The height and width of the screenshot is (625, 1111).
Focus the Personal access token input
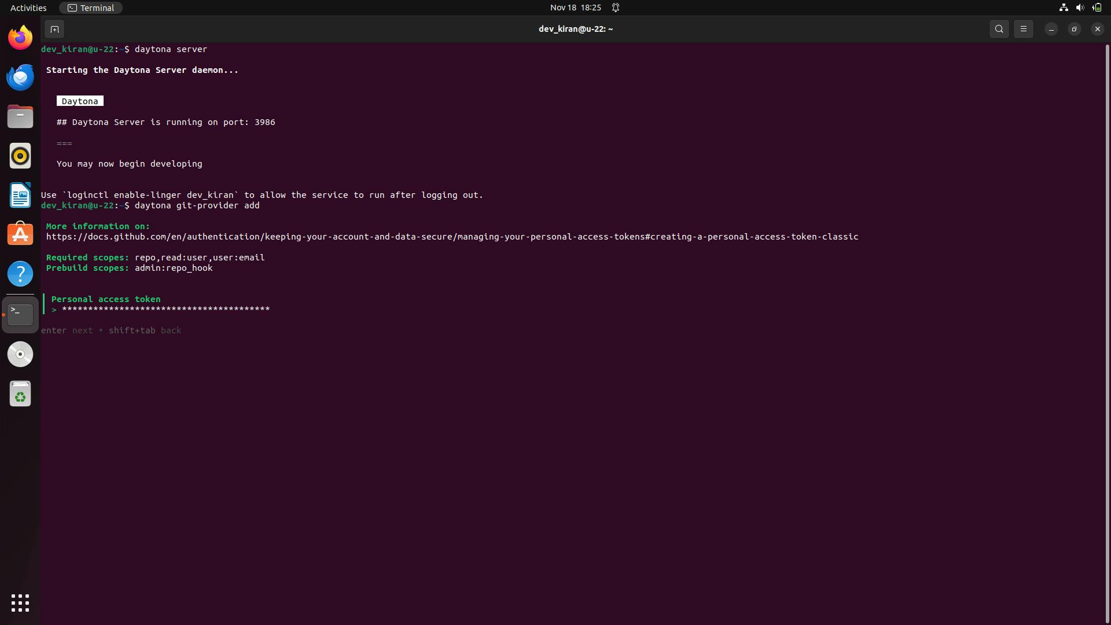coord(165,310)
